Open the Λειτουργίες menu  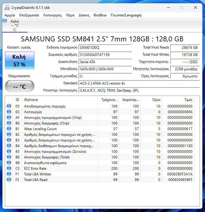point(53,15)
